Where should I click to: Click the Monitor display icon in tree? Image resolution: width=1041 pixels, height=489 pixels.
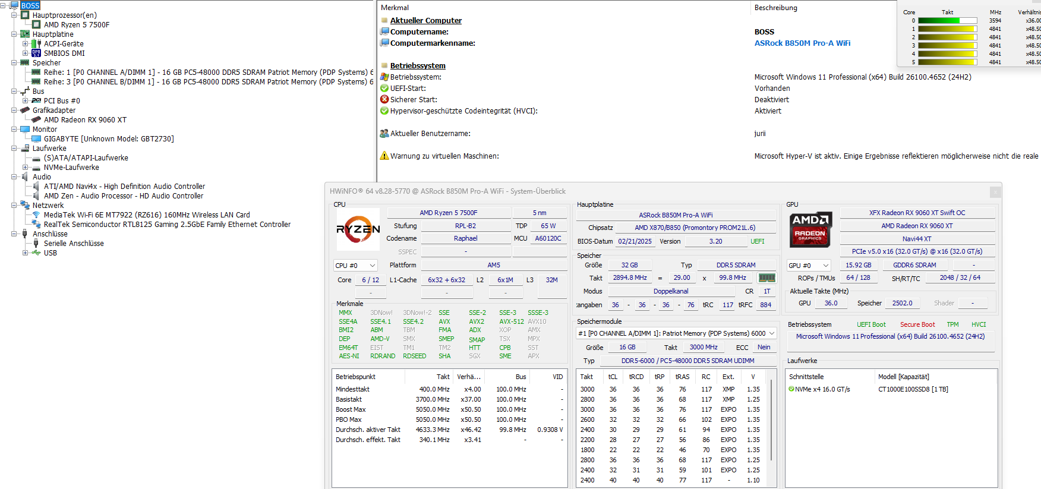point(25,129)
